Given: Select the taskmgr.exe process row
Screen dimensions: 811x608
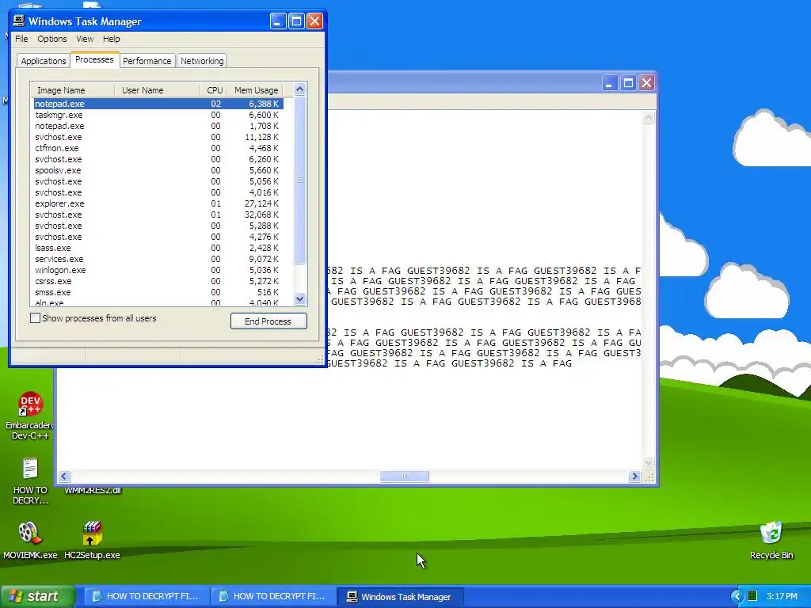Looking at the screenshot, I should [158, 115].
